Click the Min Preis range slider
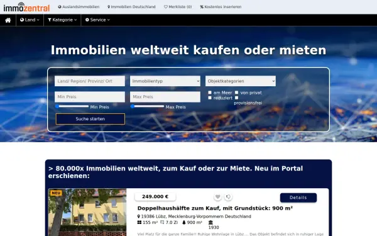Image resolution: width=377 pixels, height=236 pixels. point(72,106)
